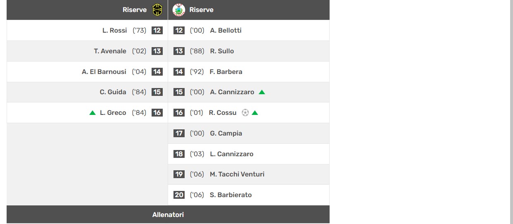Click green substitution arrow after R. Cossu

click(255, 112)
